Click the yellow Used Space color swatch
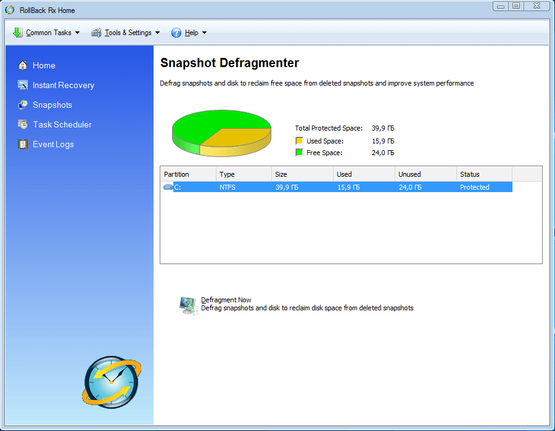Image resolution: width=555 pixels, height=431 pixels. pyautogui.click(x=299, y=140)
